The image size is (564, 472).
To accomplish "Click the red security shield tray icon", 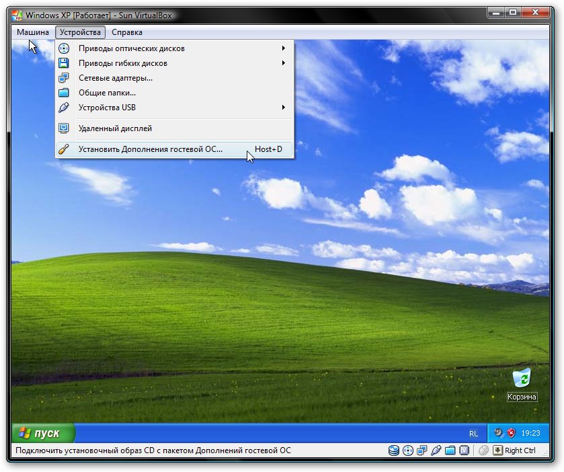I will point(511,433).
